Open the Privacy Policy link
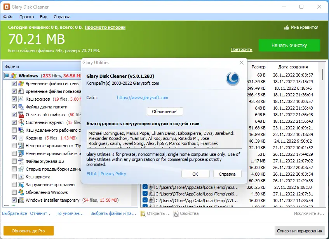 point(113,174)
